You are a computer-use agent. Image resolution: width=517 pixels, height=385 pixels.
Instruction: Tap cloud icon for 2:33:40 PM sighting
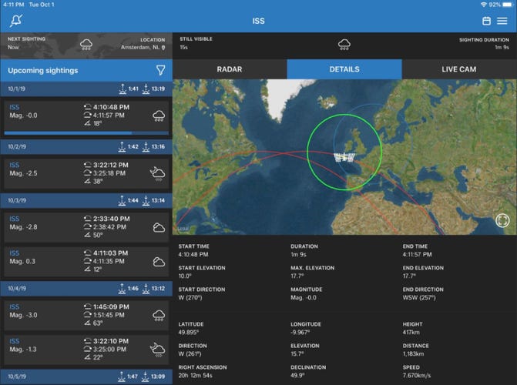tap(159, 227)
